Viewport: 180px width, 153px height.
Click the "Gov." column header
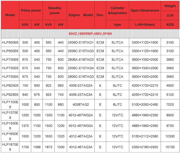(100, 15)
